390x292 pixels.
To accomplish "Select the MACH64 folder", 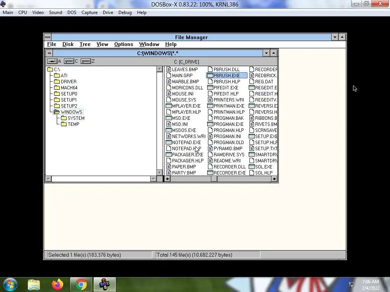I will click(66, 88).
